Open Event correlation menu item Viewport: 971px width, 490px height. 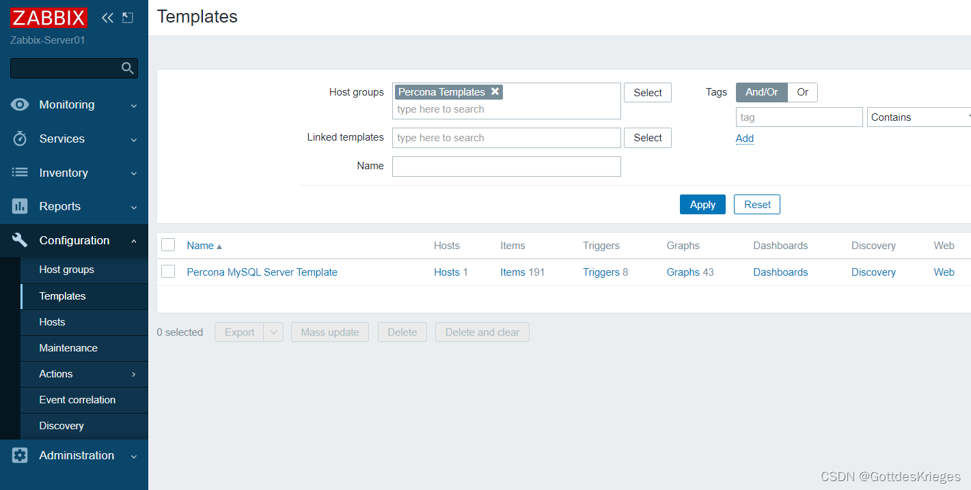[x=77, y=400]
